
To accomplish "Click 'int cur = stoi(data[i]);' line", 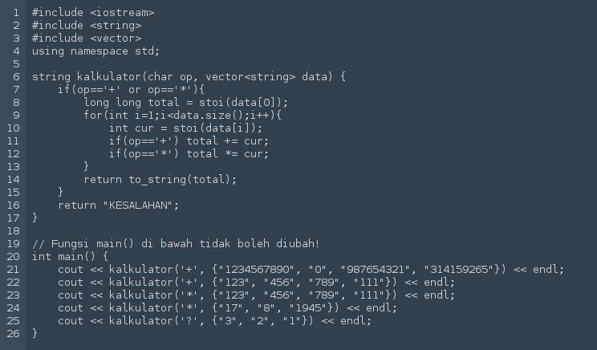I will 185,128.
